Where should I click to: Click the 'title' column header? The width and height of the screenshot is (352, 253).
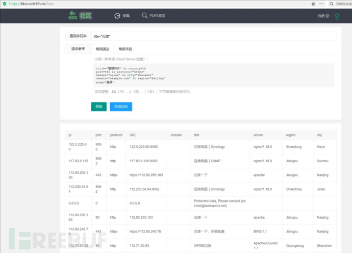[196, 135]
